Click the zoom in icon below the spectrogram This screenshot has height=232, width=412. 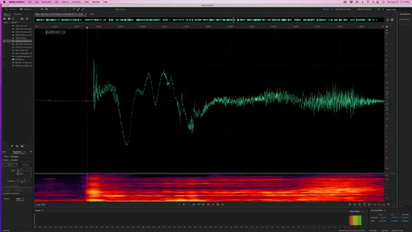(x=350, y=205)
